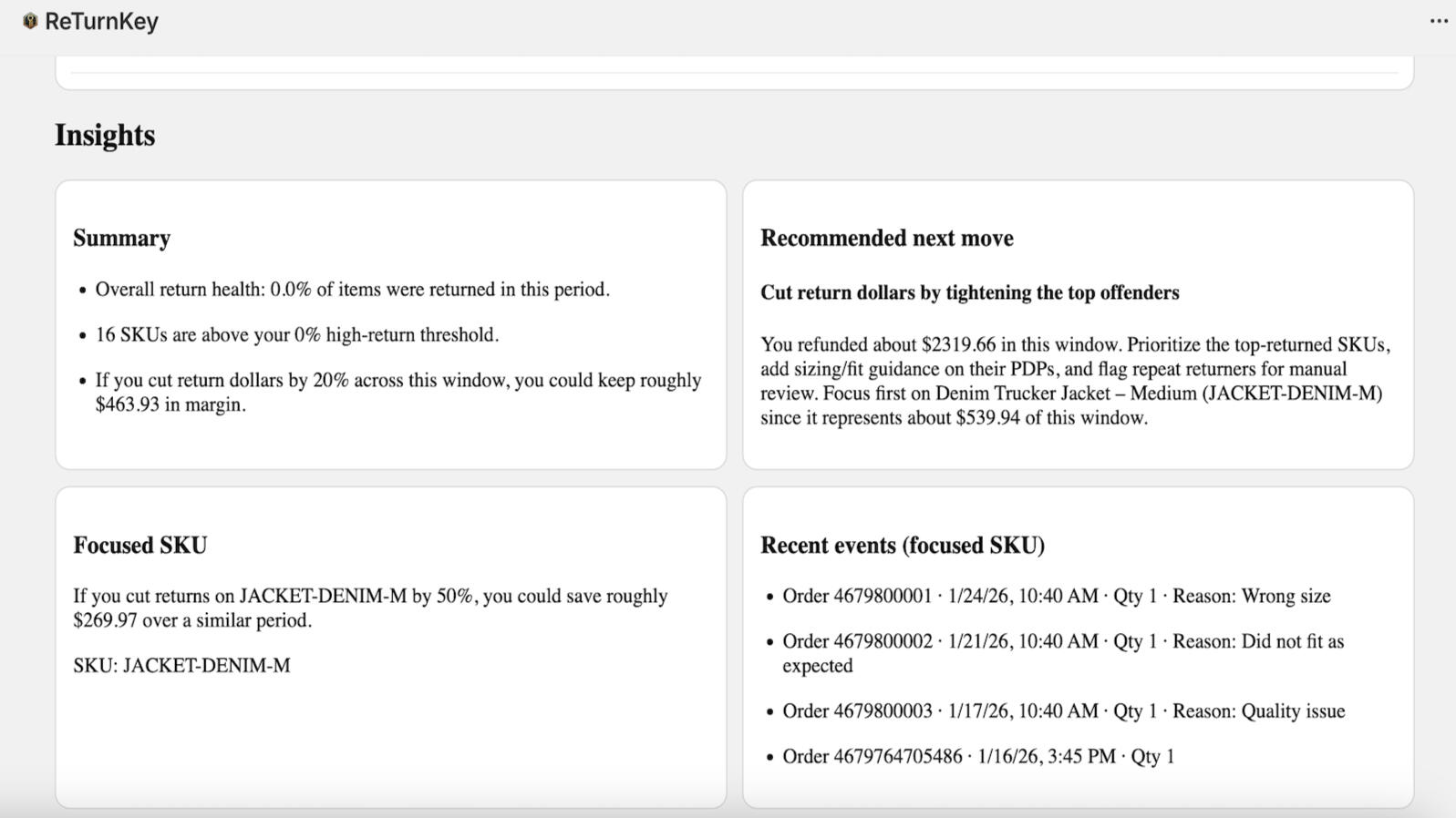
Task: Select the Focused SKU card heading
Action: tap(139, 545)
